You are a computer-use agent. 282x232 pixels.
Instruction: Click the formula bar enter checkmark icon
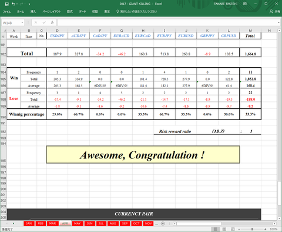pyautogui.click(x=44, y=22)
